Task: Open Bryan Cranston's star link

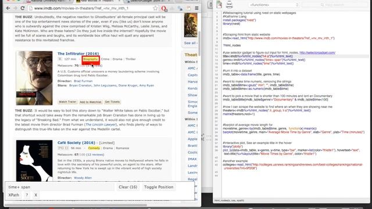Action: click(80, 85)
